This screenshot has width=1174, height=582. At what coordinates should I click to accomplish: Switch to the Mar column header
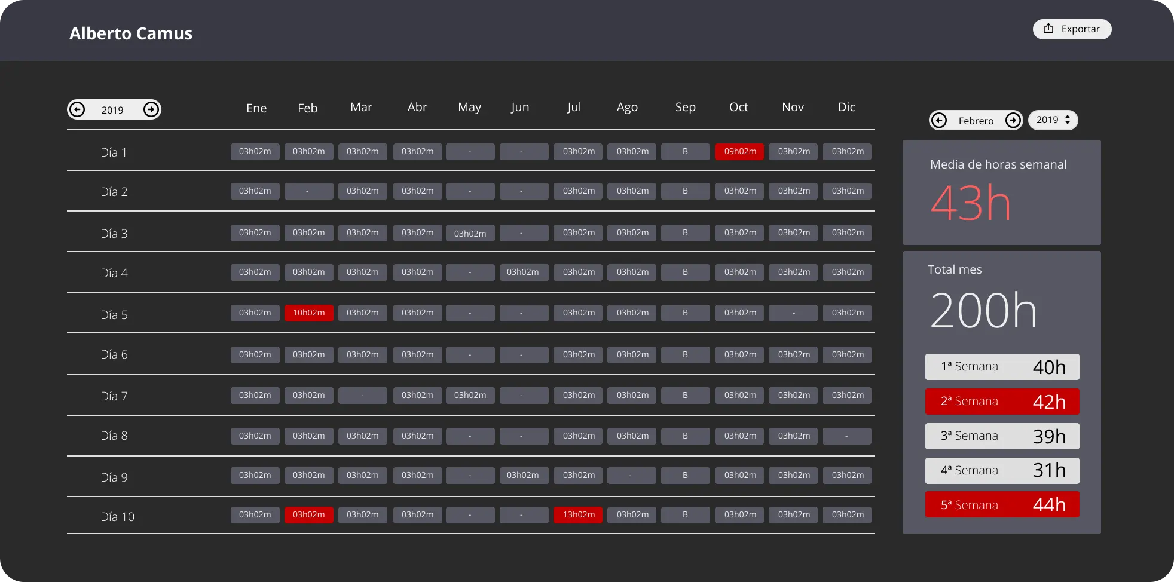[362, 106]
